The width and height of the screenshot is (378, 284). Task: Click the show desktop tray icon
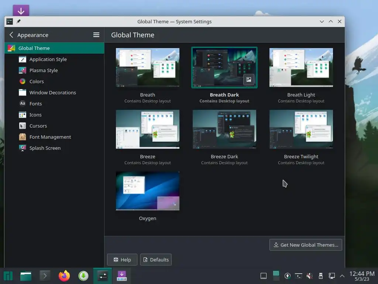coord(264,276)
